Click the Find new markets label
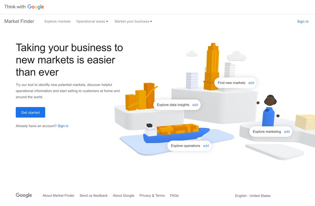Viewport: 315px width, 206px height. pos(231,83)
